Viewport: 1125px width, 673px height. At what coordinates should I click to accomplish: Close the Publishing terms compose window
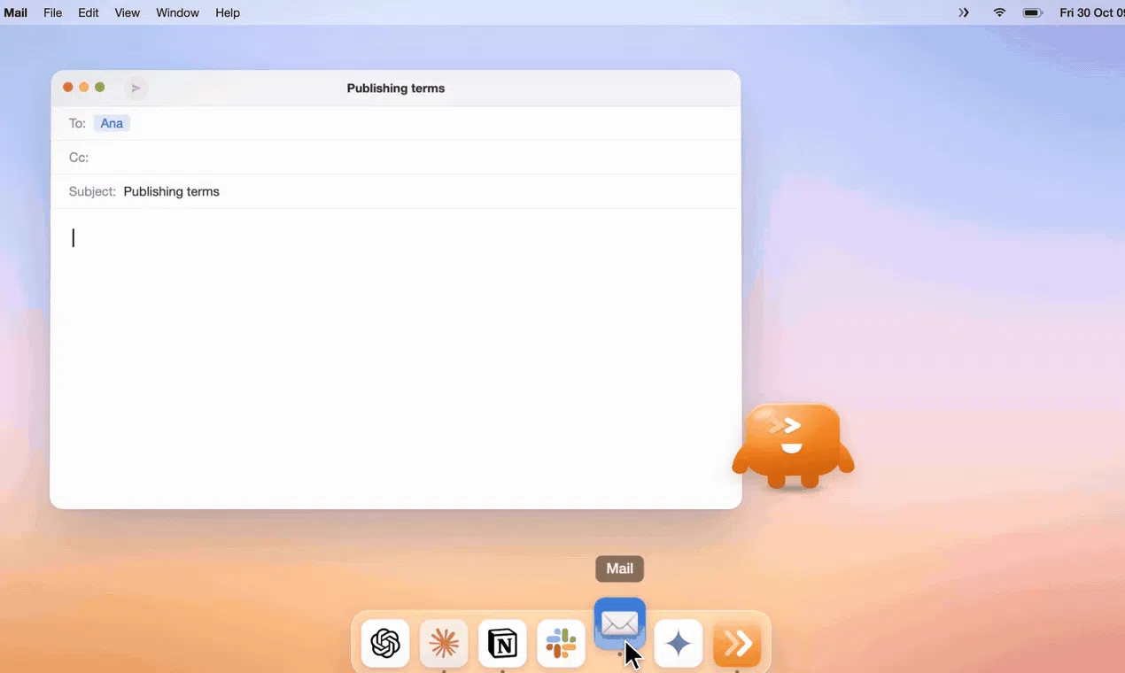click(68, 88)
